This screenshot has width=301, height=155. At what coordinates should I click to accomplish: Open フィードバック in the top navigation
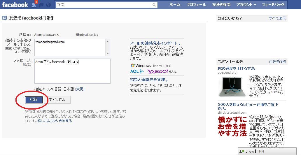pyautogui.click(x=273, y=5)
